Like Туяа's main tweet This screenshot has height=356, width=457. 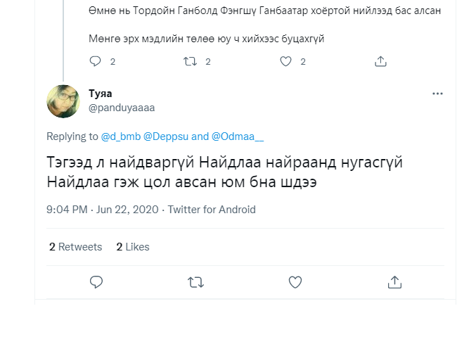[295, 282]
